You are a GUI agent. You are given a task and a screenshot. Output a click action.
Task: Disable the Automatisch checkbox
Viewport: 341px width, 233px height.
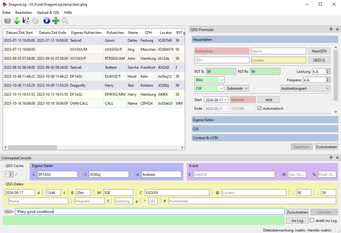click(260, 108)
